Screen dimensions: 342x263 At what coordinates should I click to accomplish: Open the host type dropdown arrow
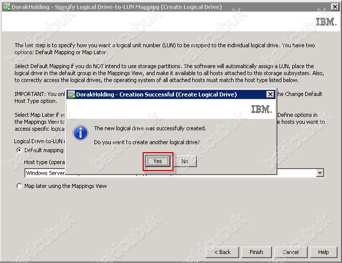(320, 173)
